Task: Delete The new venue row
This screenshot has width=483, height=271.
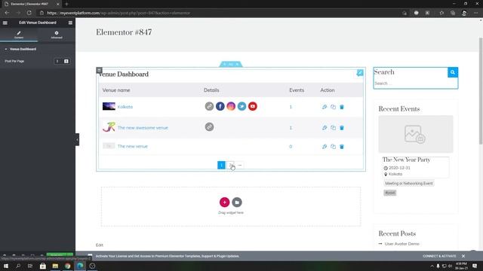Action: point(342,147)
